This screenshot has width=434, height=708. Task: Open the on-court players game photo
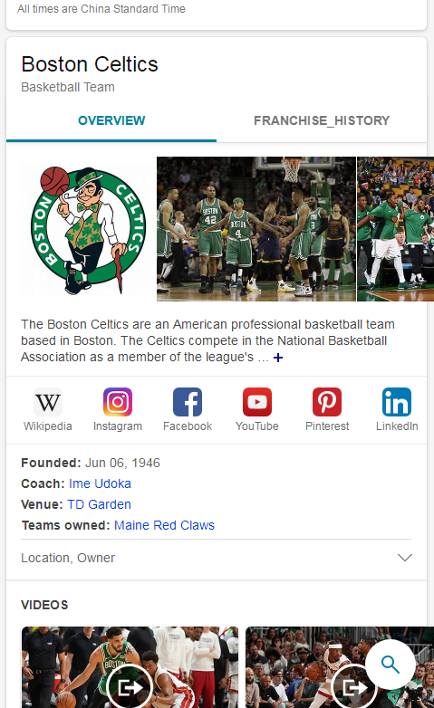256,229
